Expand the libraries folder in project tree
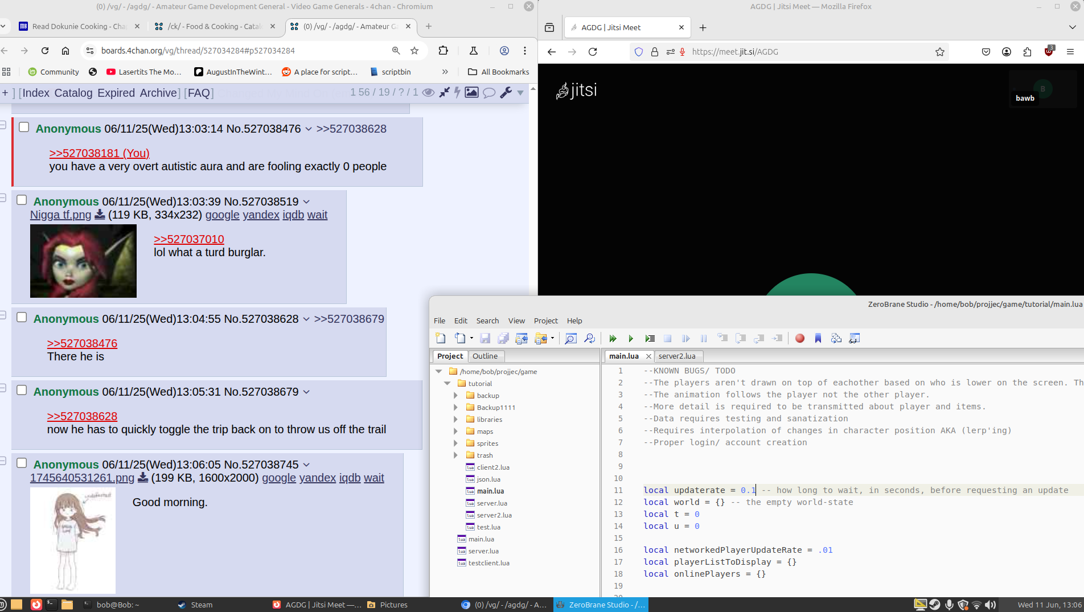This screenshot has width=1084, height=612. point(455,419)
